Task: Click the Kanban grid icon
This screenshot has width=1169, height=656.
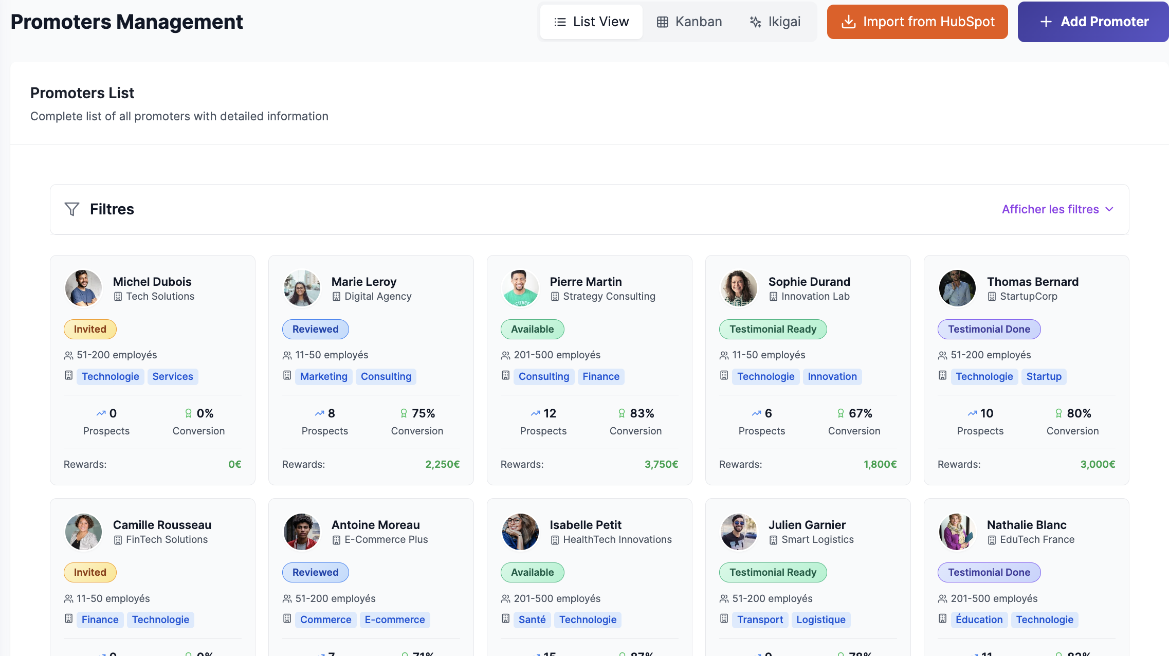Action: [663, 22]
